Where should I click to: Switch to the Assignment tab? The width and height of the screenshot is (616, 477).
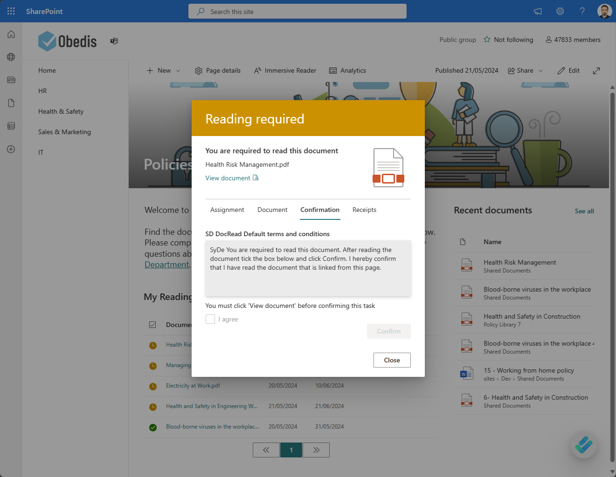coord(227,210)
